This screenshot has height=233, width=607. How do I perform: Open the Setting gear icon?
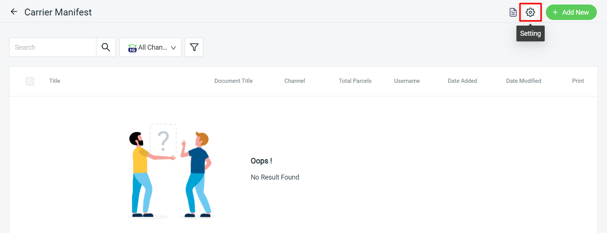point(530,12)
